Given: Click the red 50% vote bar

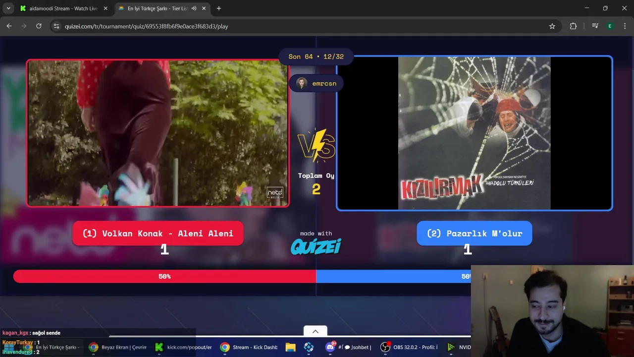Looking at the screenshot, I should [x=164, y=276].
